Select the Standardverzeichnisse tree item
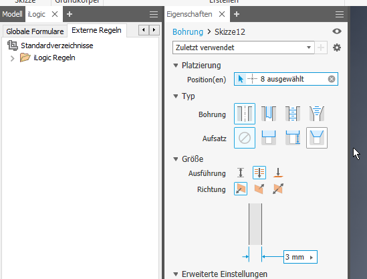The image size is (367, 279). point(57,45)
